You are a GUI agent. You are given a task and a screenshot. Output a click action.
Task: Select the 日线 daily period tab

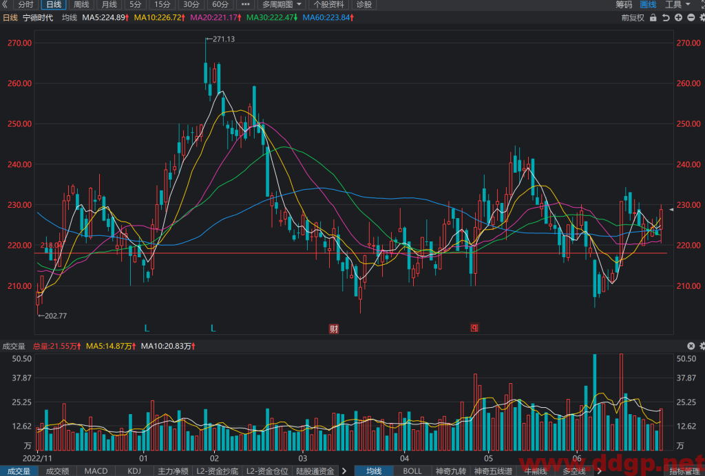coord(54,5)
